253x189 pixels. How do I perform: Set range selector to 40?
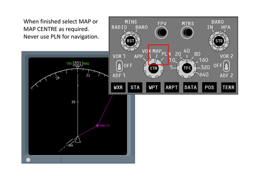click(187, 51)
